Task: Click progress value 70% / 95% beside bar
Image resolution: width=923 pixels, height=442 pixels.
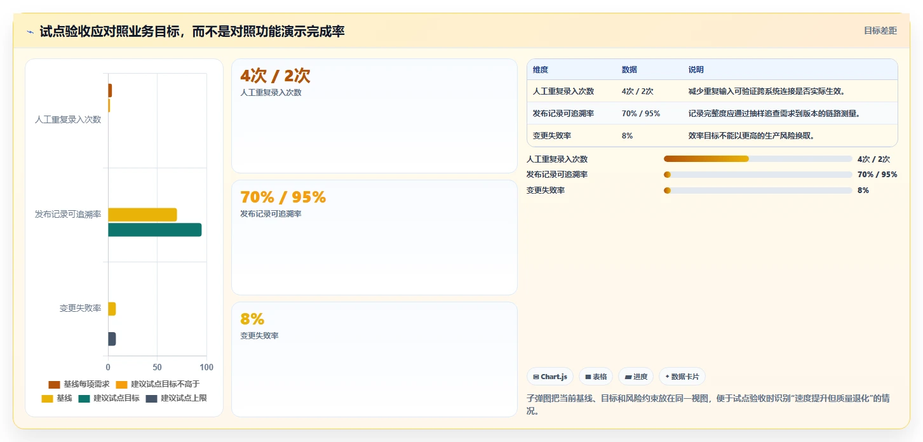Action: coord(877,175)
